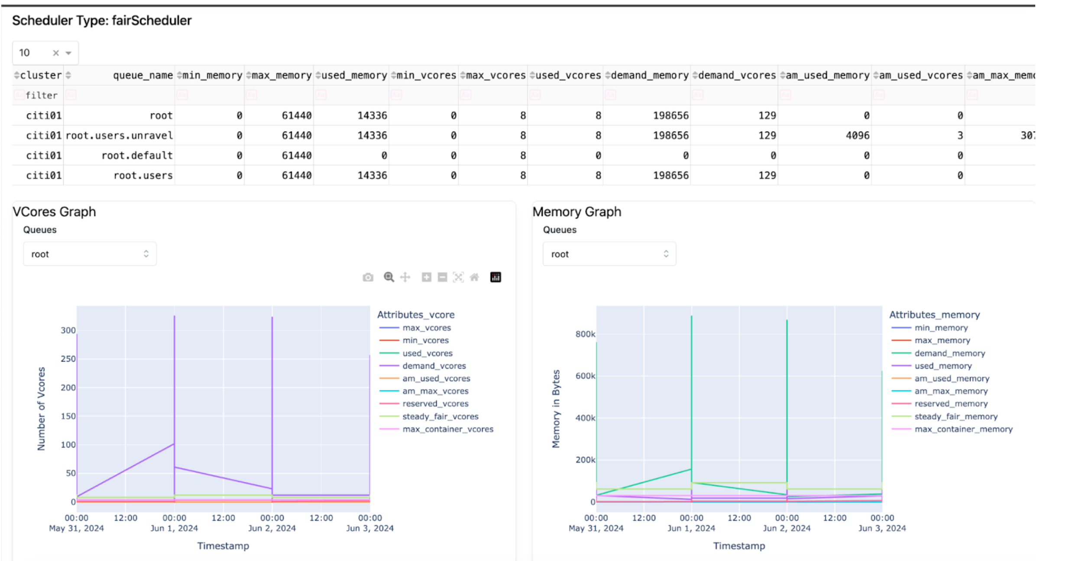Sort table by demand_memory column arrows
This screenshot has height=561, width=1069.
pyautogui.click(x=608, y=75)
